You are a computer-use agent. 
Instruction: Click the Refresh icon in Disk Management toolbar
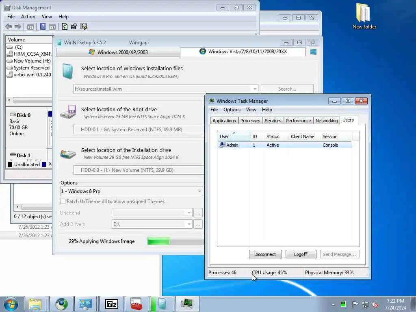pos(65,26)
